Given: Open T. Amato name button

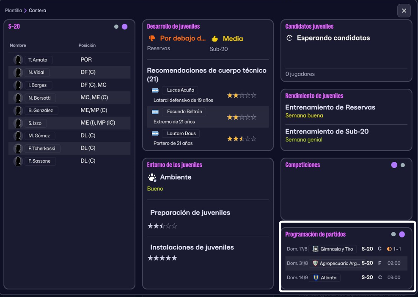Looking at the screenshot, I should pyautogui.click(x=38, y=60).
